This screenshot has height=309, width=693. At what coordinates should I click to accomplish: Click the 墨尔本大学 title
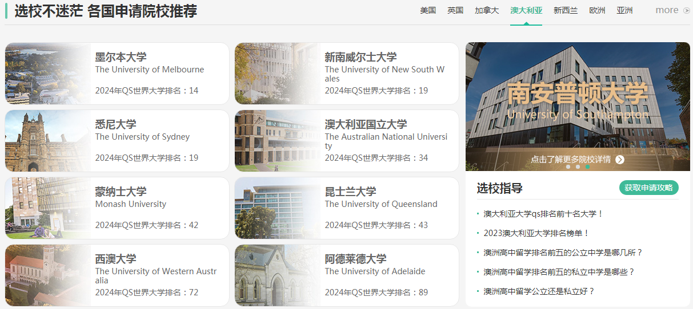click(x=121, y=57)
